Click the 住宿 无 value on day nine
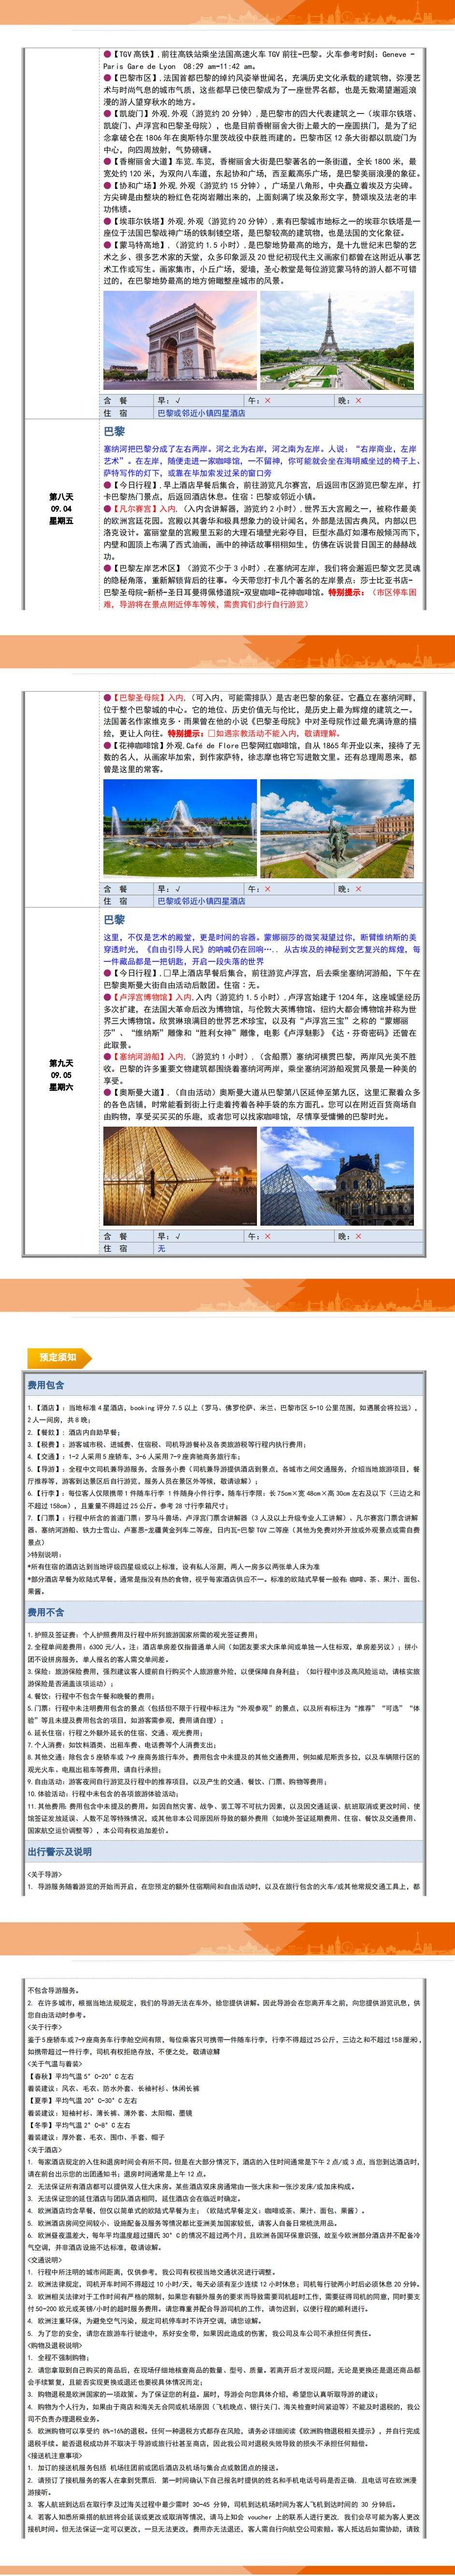The width and height of the screenshot is (455, 2576). (x=162, y=1248)
